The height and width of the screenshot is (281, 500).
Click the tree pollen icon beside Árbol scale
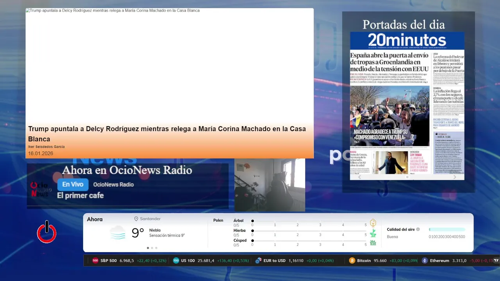373,223
